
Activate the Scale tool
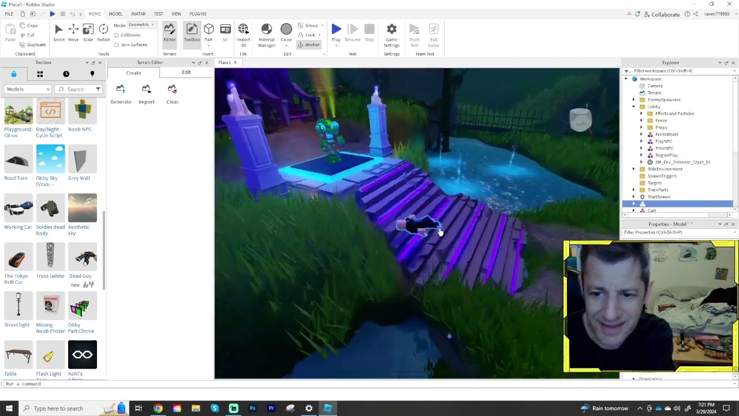(x=88, y=33)
